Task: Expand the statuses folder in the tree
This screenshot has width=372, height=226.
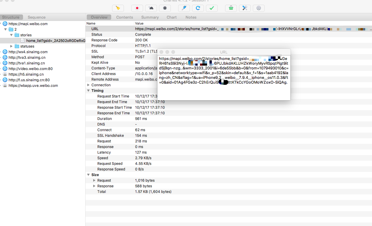Action: (x=12, y=46)
